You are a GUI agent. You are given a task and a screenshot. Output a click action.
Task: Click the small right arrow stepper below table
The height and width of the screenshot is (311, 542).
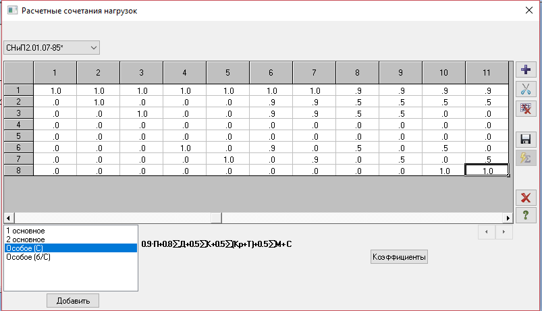pos(504,232)
